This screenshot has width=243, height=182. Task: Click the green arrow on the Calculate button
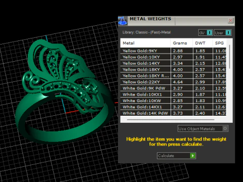(x=192, y=156)
